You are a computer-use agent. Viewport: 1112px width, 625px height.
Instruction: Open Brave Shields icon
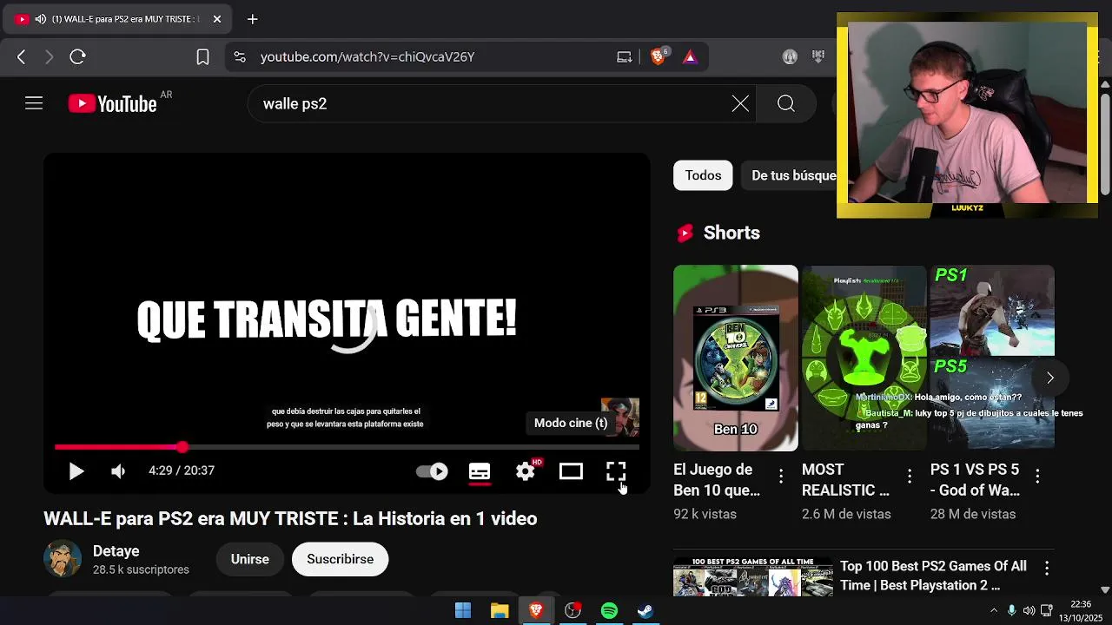[x=659, y=56]
